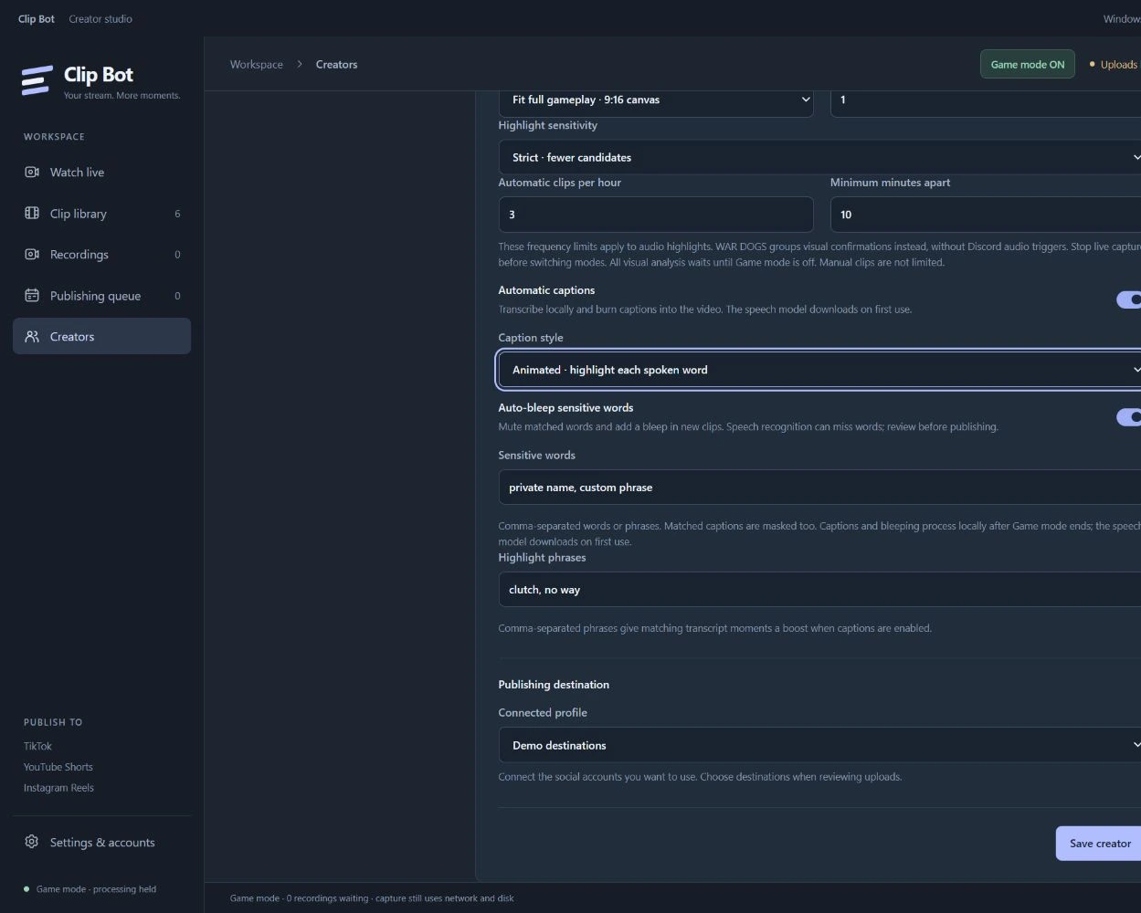Open Watch live in the sidebar
The image size is (1141, 913).
101,172
